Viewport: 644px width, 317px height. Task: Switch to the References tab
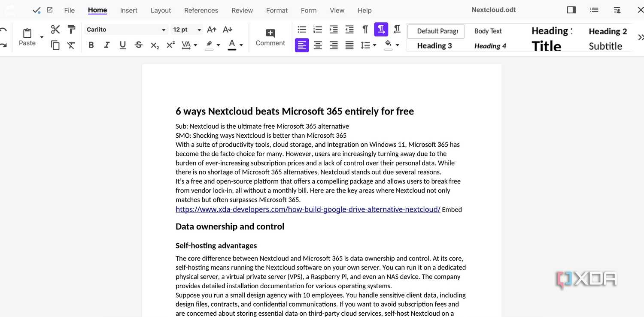201,10
